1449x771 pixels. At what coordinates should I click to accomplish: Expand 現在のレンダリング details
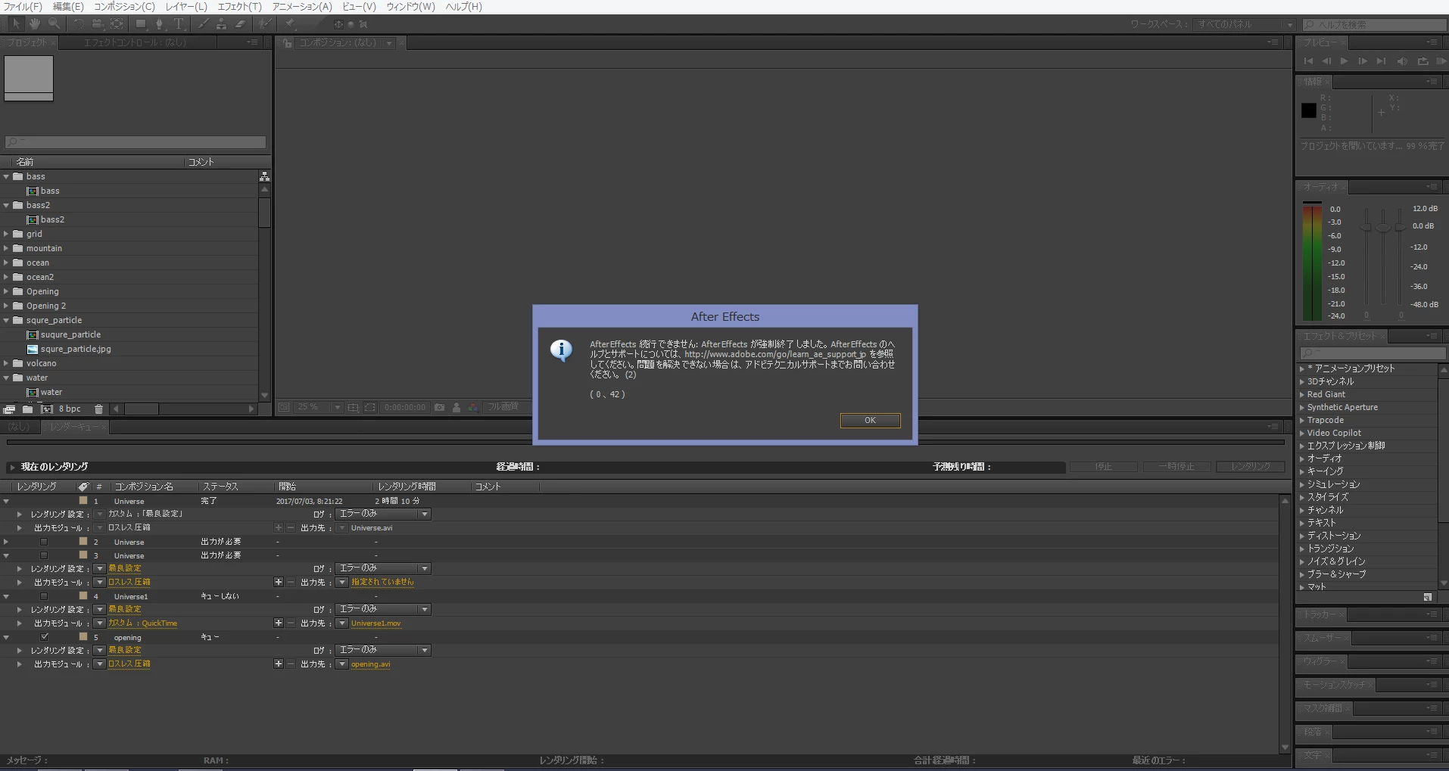pos(12,467)
